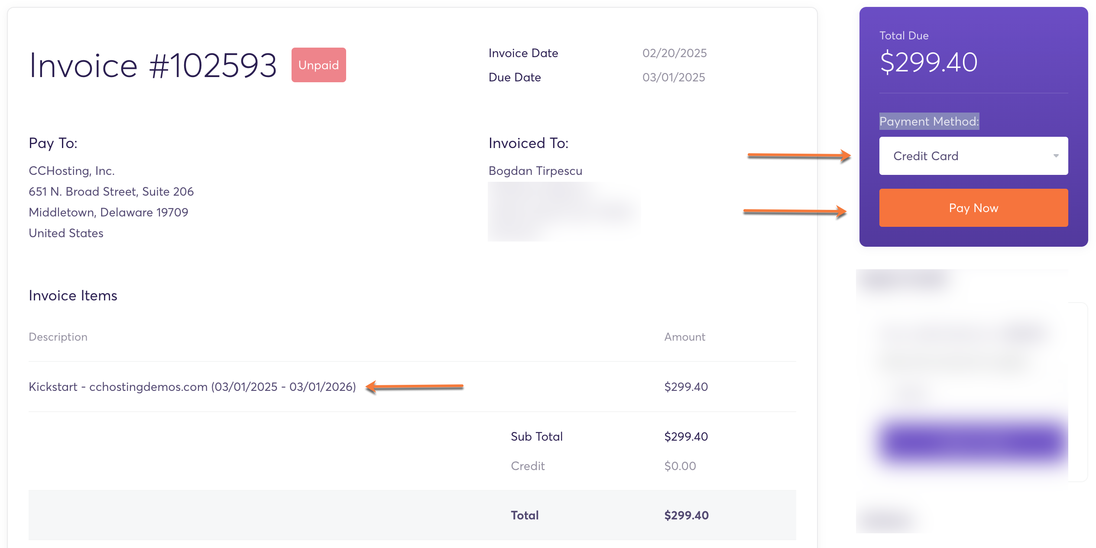
Task: Click the Pay Now button
Action: [x=973, y=208]
